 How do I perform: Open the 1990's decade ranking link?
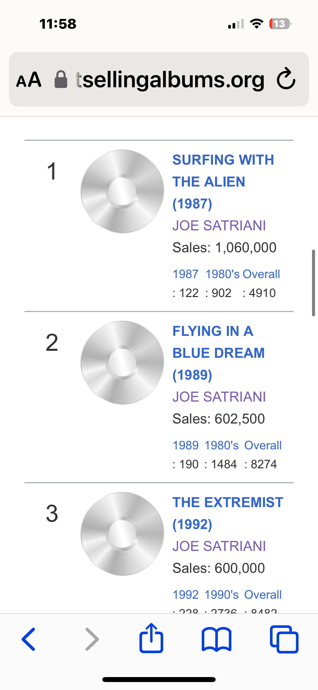[x=221, y=595]
